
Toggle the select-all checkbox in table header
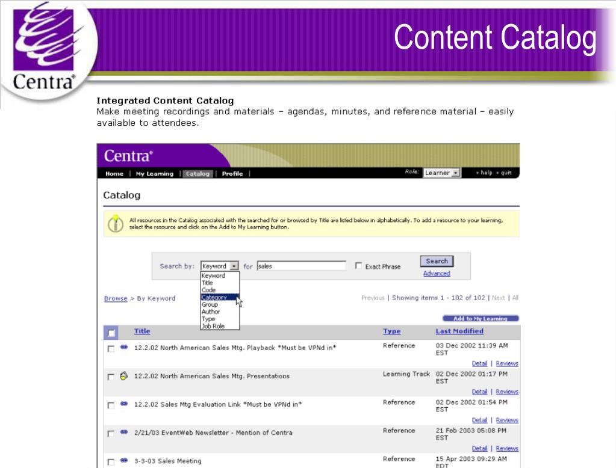pyautogui.click(x=111, y=333)
